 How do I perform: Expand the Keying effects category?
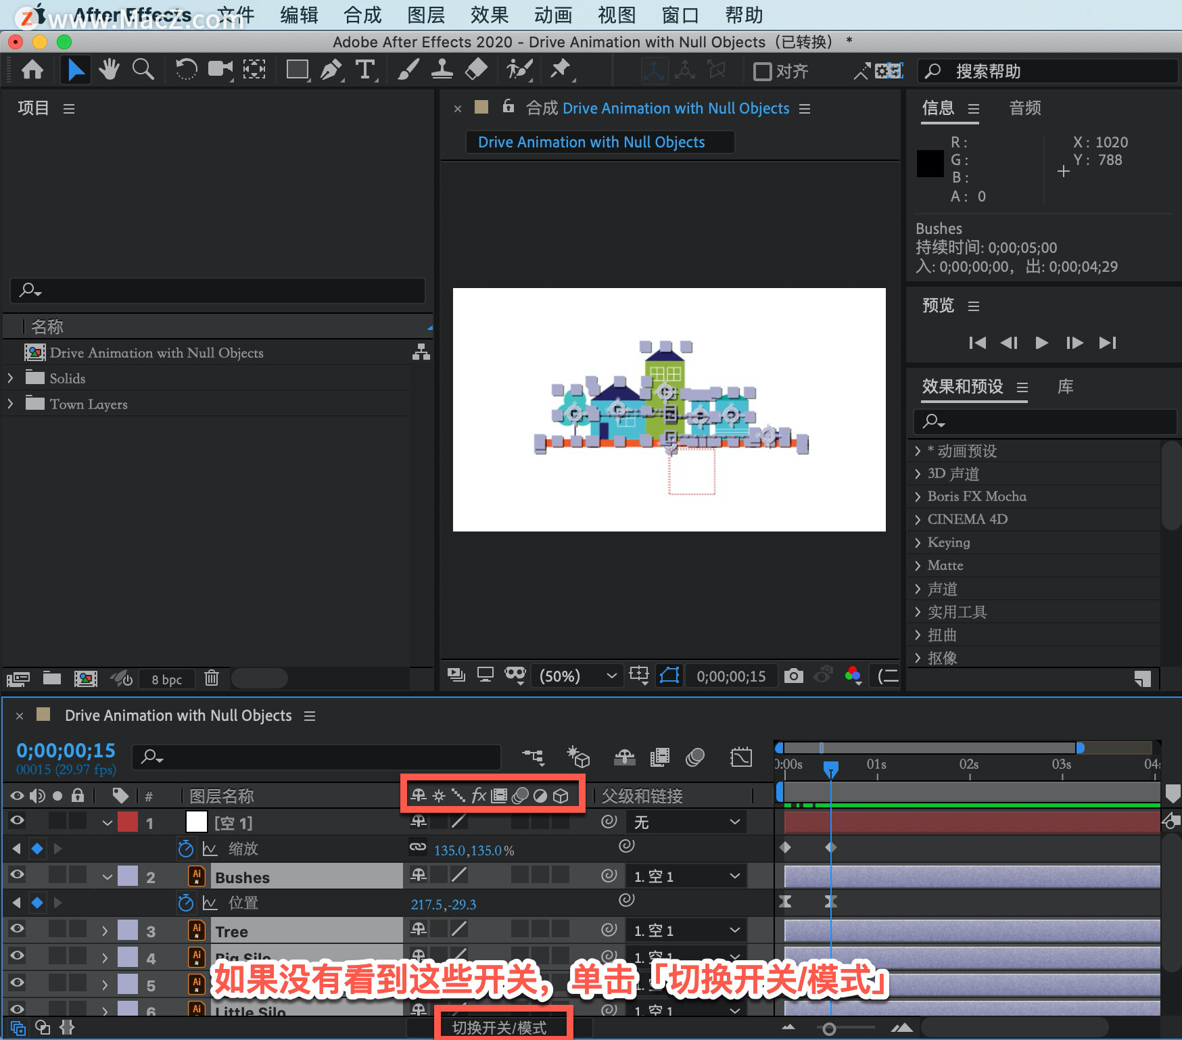click(x=918, y=542)
